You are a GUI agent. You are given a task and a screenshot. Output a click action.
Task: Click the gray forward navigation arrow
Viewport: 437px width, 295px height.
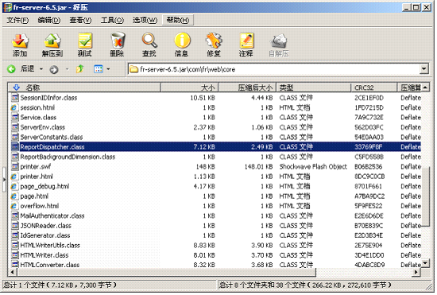tap(54, 69)
